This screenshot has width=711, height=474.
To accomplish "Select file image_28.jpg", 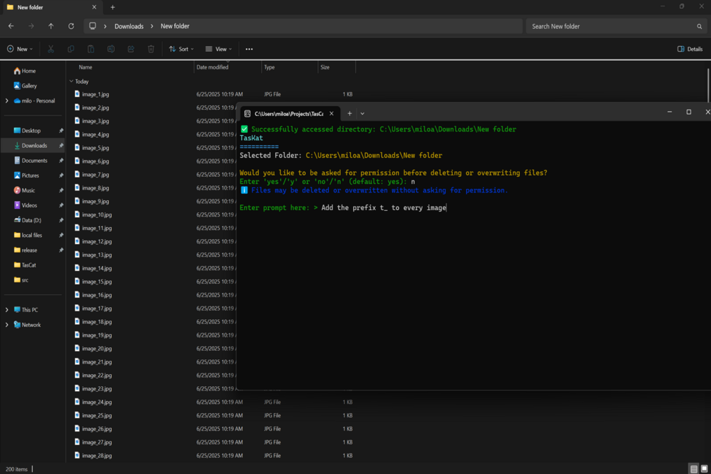I will (93, 456).
